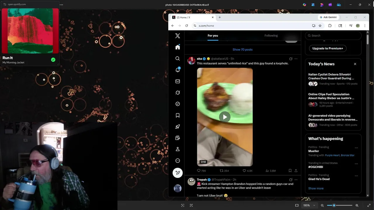Click the compose Post feather button

pos(178,173)
